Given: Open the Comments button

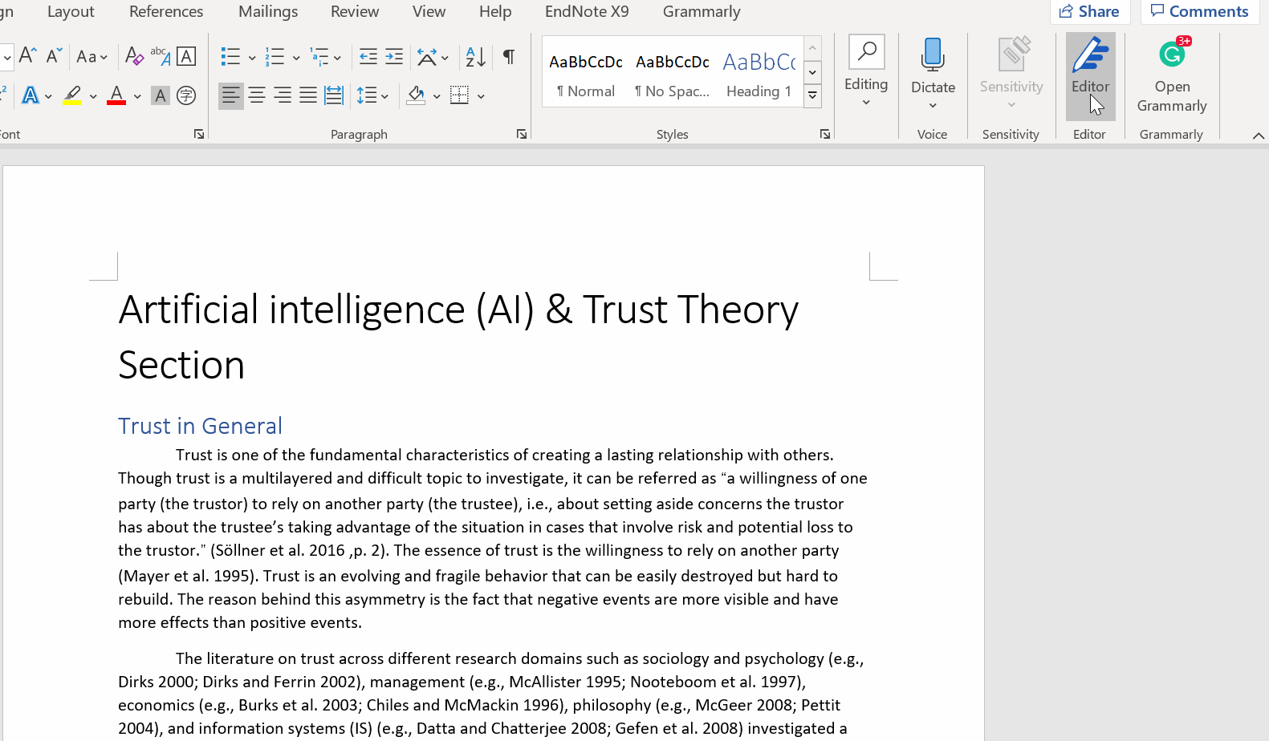Looking at the screenshot, I should [x=1200, y=11].
